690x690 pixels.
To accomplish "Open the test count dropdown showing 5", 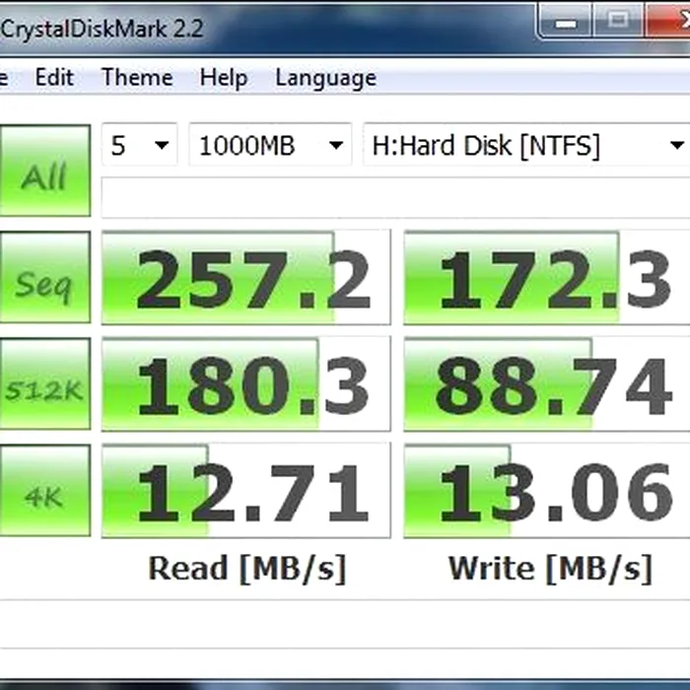I will (x=140, y=145).
